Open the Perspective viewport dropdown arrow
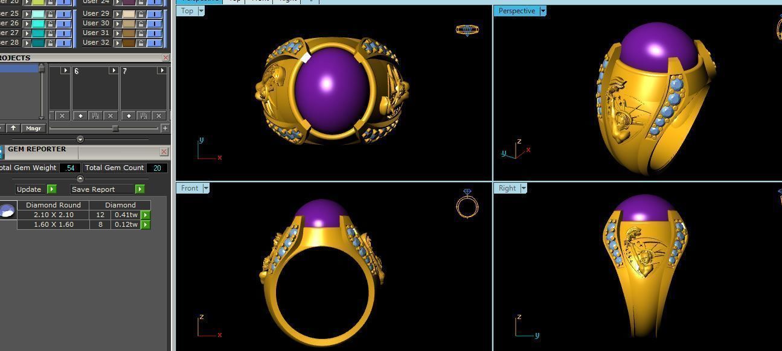 point(543,11)
